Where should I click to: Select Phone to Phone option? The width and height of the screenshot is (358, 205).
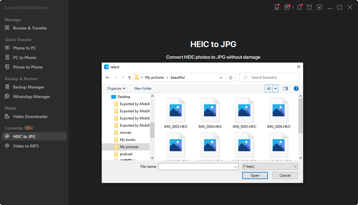(x=28, y=67)
